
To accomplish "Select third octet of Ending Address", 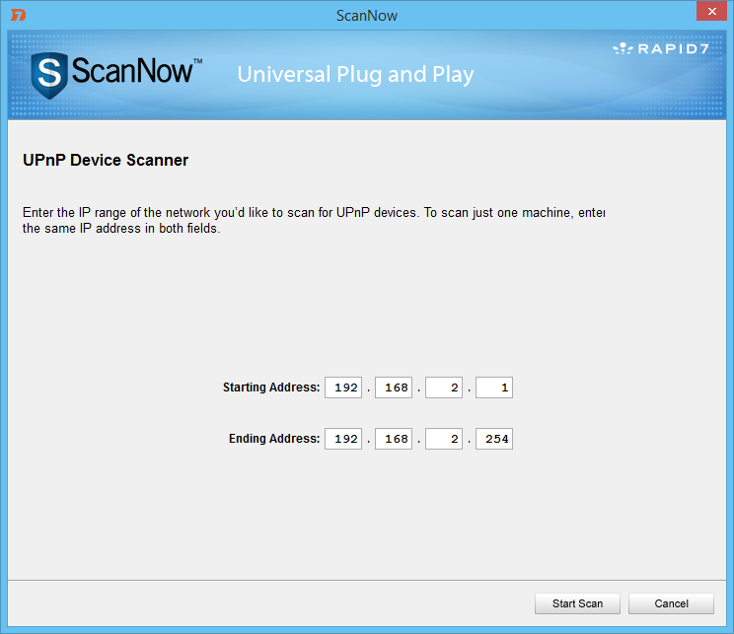I will tap(444, 439).
